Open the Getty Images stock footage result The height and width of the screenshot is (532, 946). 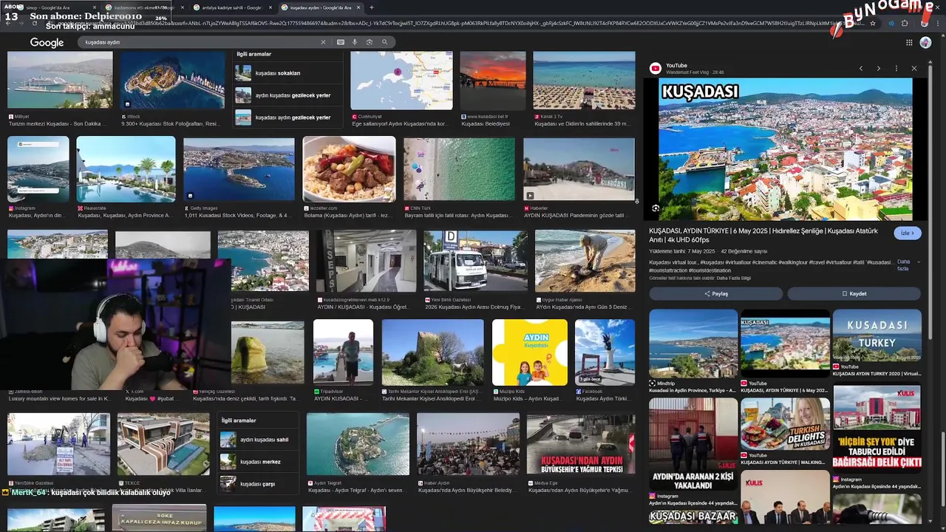239,169
